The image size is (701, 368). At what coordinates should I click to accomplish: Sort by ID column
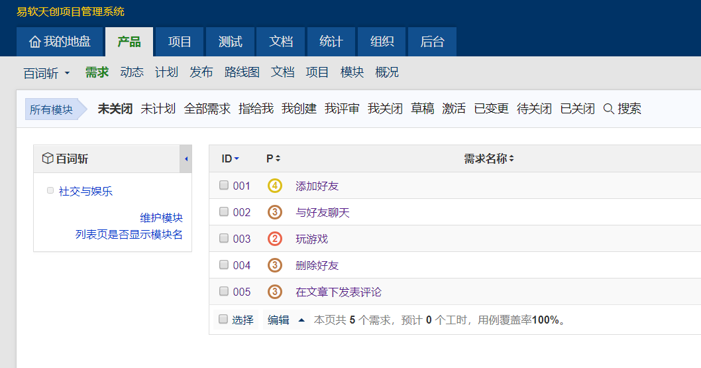(230, 158)
